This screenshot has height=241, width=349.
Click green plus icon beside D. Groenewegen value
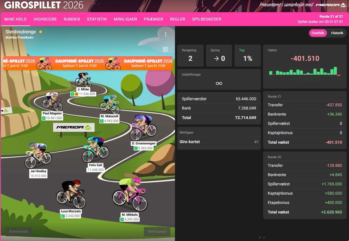coord(136,148)
